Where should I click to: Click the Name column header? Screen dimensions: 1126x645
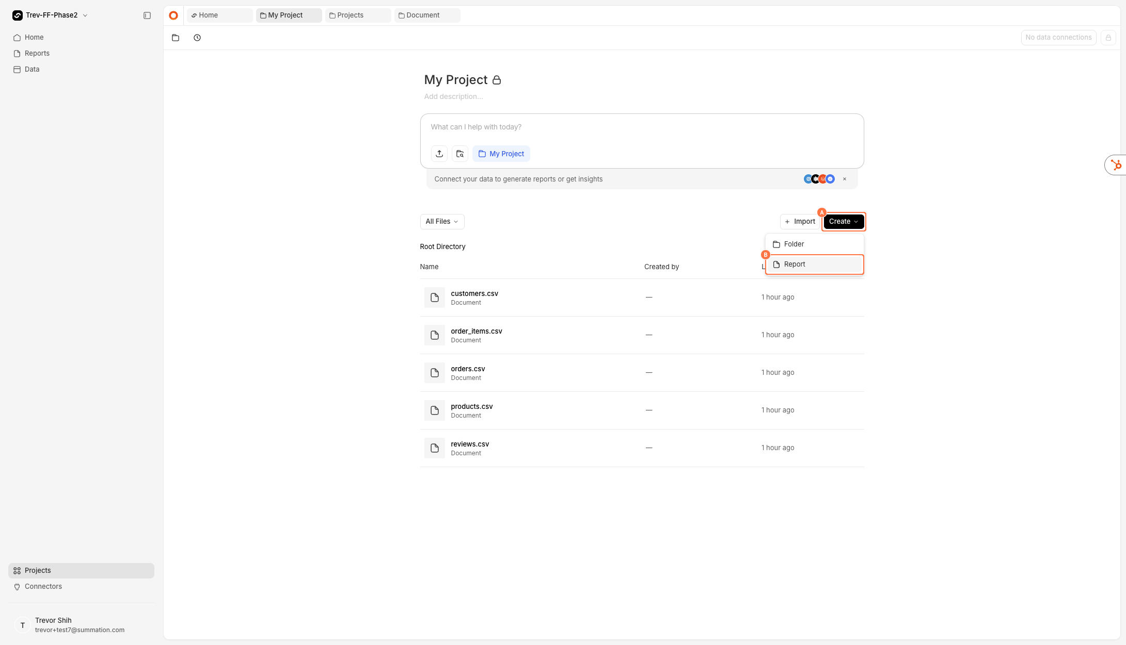coord(429,267)
